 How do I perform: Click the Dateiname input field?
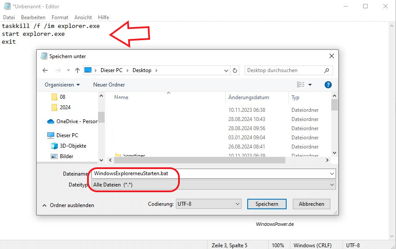pyautogui.click(x=210, y=174)
